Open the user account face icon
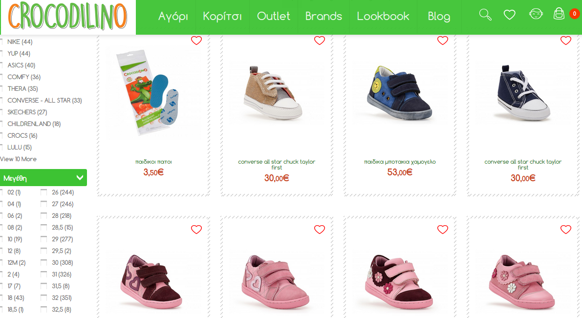The image size is (582, 318). pyautogui.click(x=536, y=15)
